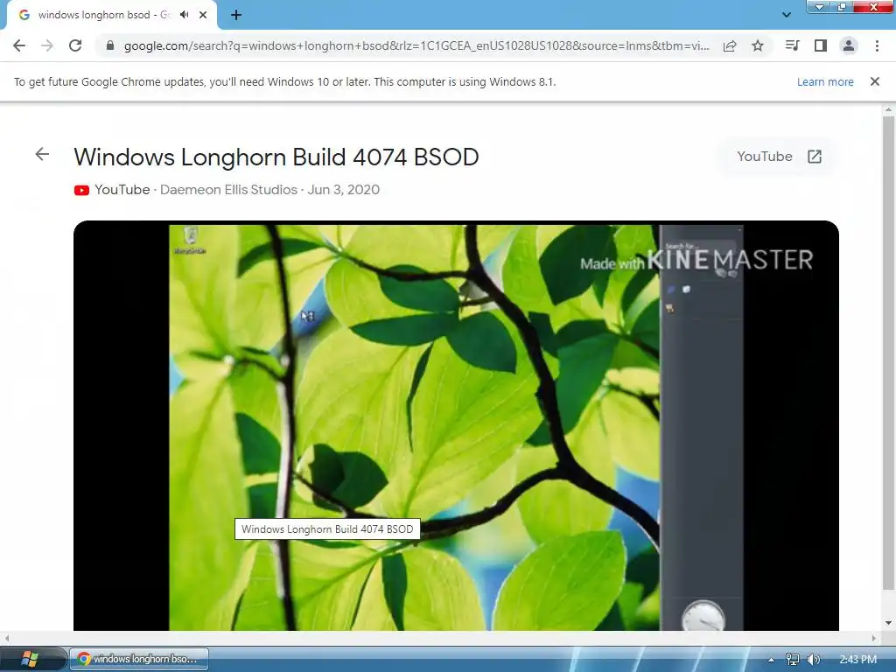Click the Jun 3, 2020 date text
The image size is (896, 672).
(343, 190)
